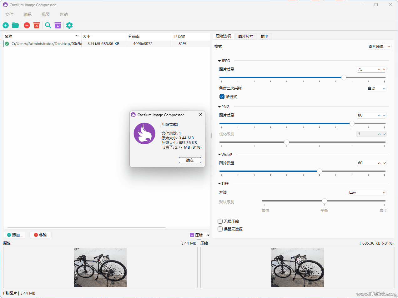Click the WebP 图片质量 slider track
The width and height of the screenshot is (398, 298).
click(319, 171)
